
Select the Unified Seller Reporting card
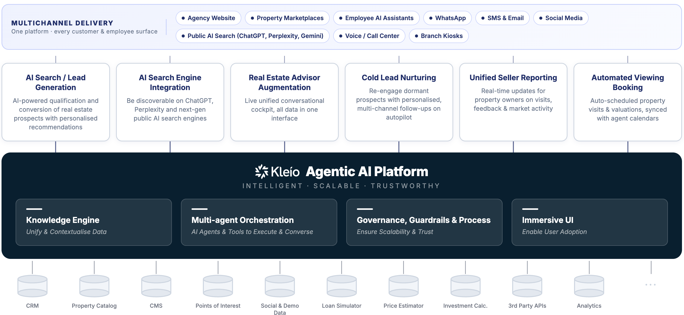(x=513, y=102)
